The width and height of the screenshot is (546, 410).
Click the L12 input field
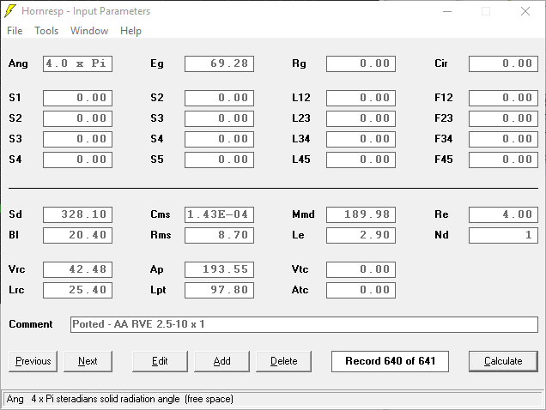coord(361,98)
